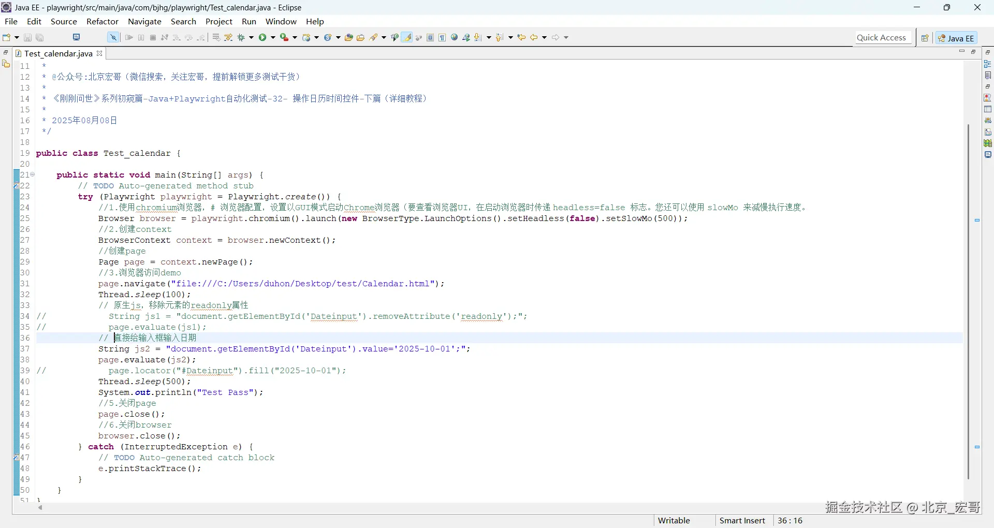
Task: Click the vertical scrollbar of the editor
Action: 968,302
